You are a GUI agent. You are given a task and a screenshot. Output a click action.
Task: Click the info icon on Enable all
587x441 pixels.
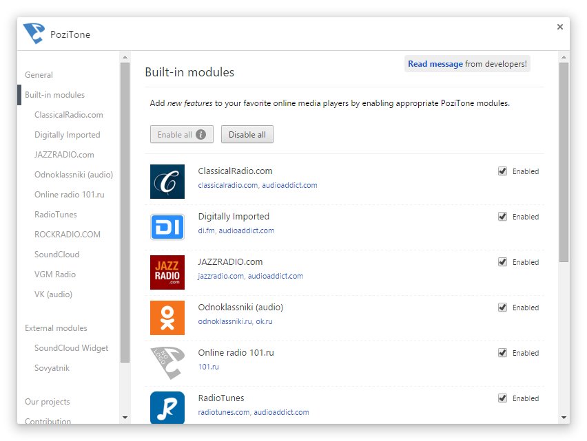[200, 135]
